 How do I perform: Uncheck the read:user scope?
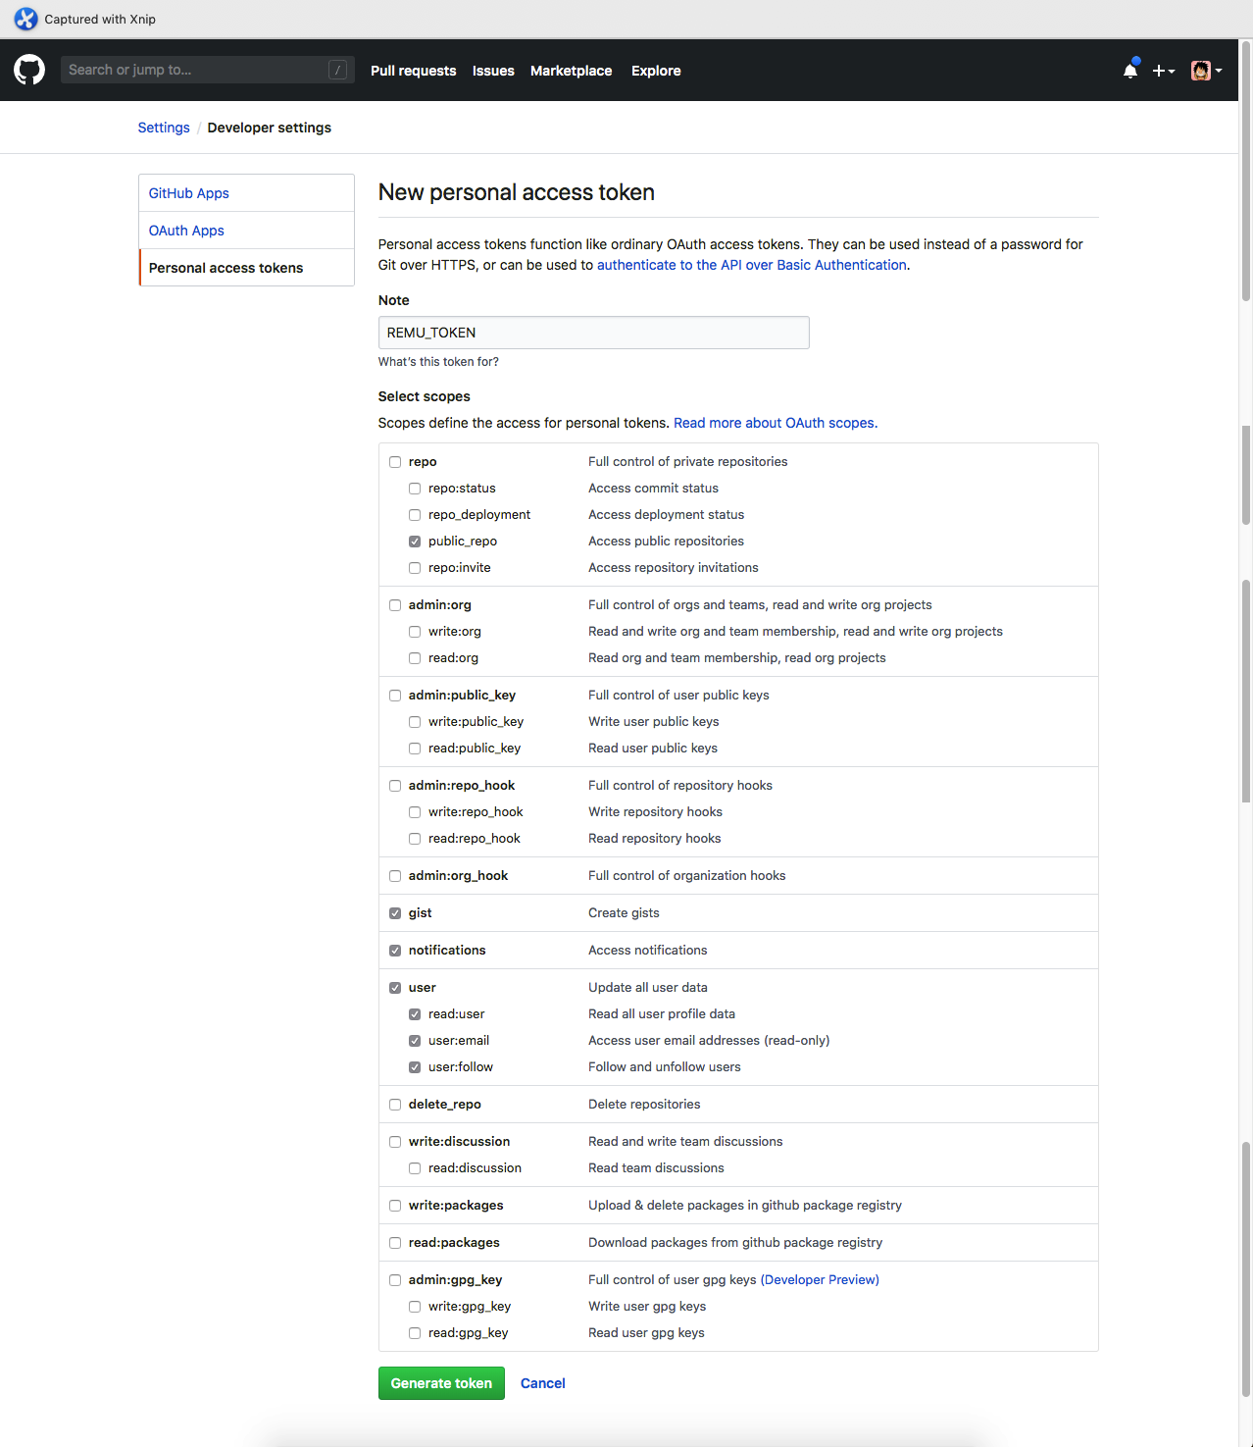[x=415, y=1014]
